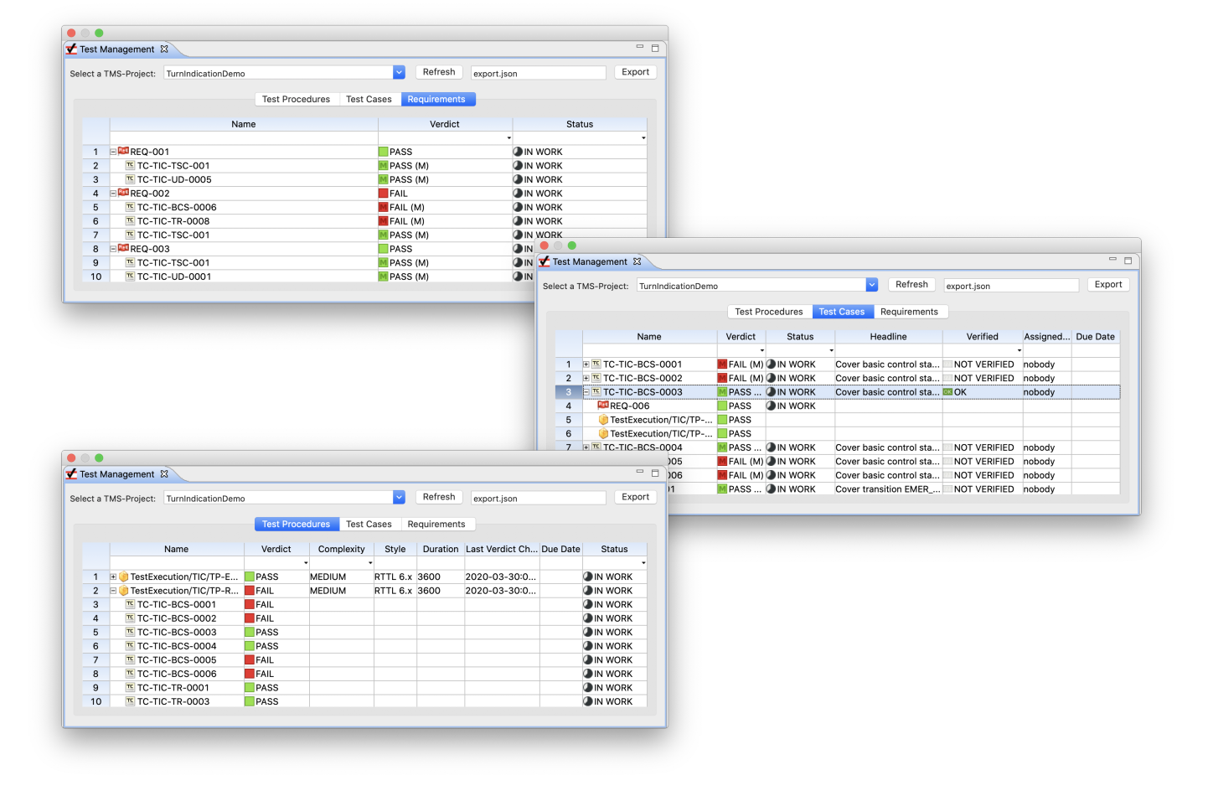The image size is (1213, 791).
Task: Click the Test Management checkmark icon in the Test Cases window
Action: (x=545, y=261)
